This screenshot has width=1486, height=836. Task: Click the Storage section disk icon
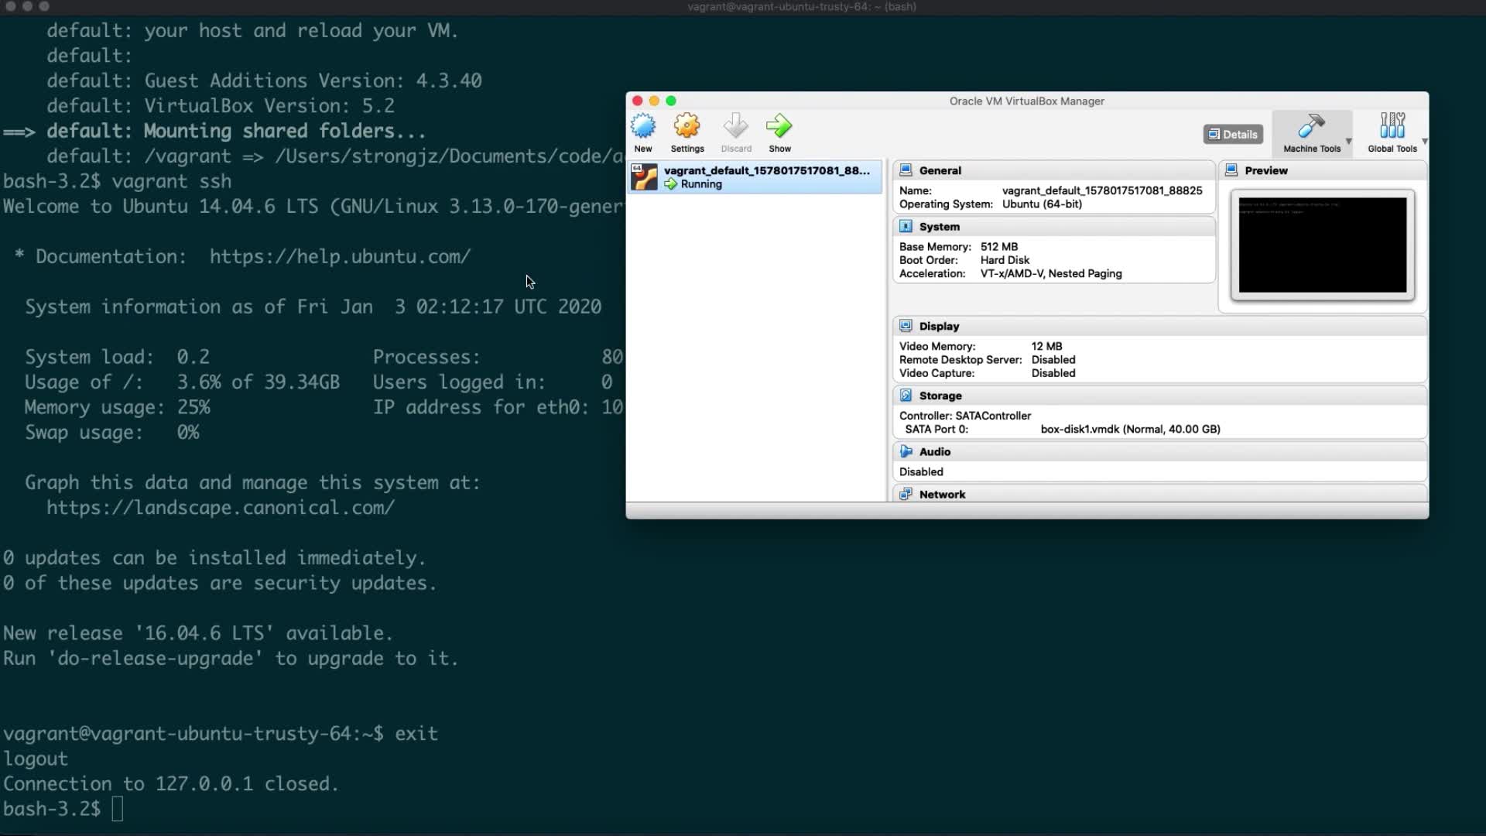906,396
